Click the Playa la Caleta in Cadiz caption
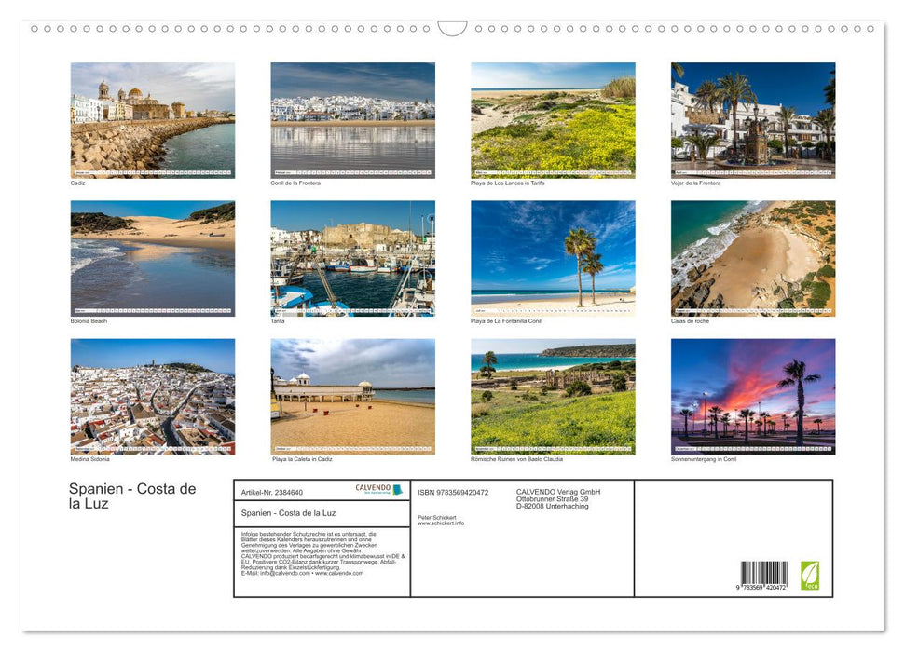Screen dimensions: 905x652 302,459
